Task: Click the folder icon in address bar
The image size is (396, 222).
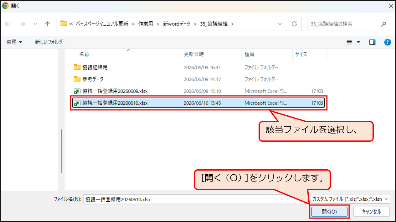Action: pos(64,24)
